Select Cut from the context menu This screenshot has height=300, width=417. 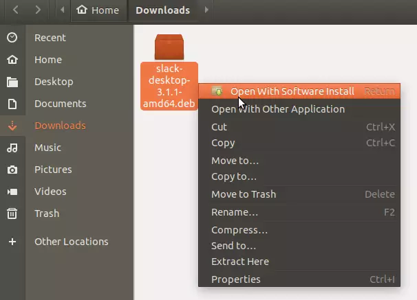coord(299,127)
